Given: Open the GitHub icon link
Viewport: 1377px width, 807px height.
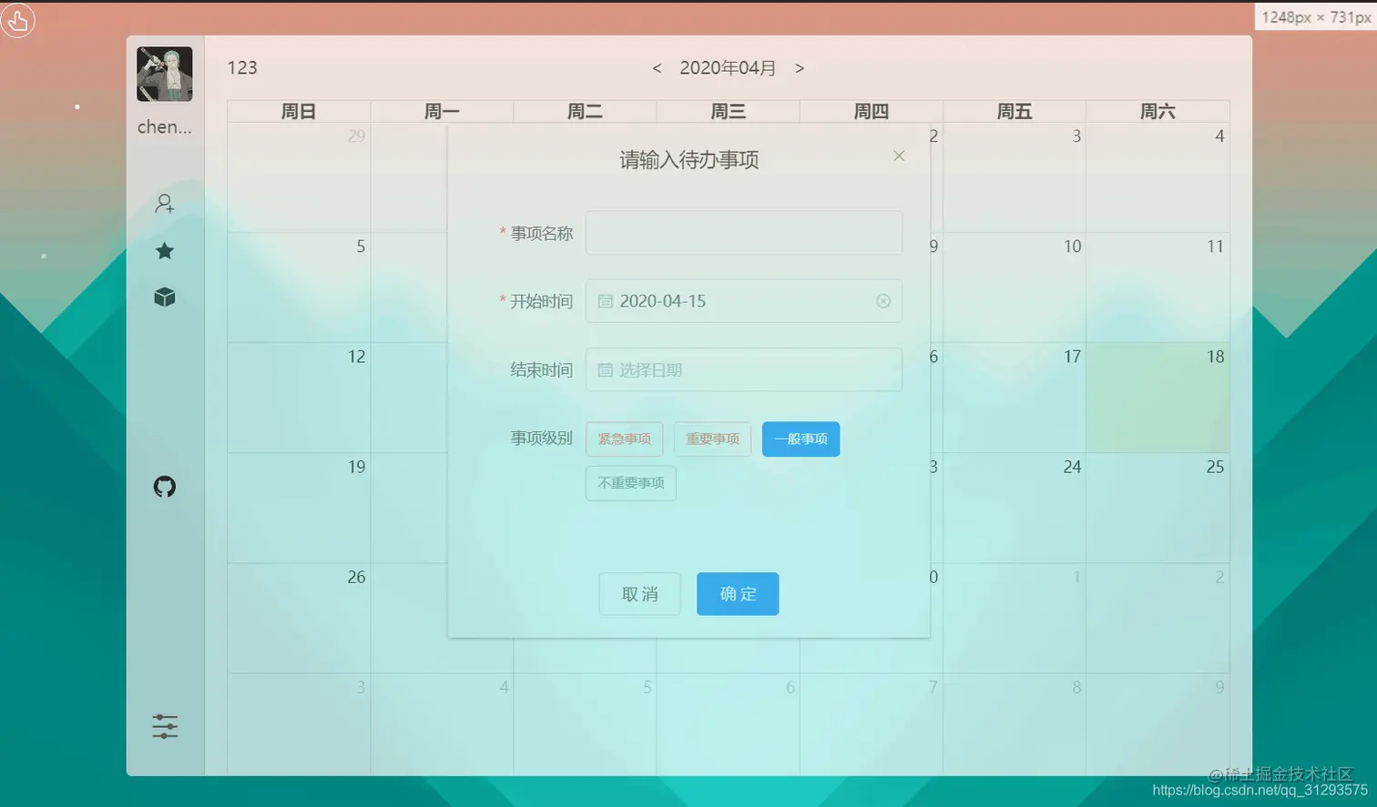Looking at the screenshot, I should click(x=164, y=486).
